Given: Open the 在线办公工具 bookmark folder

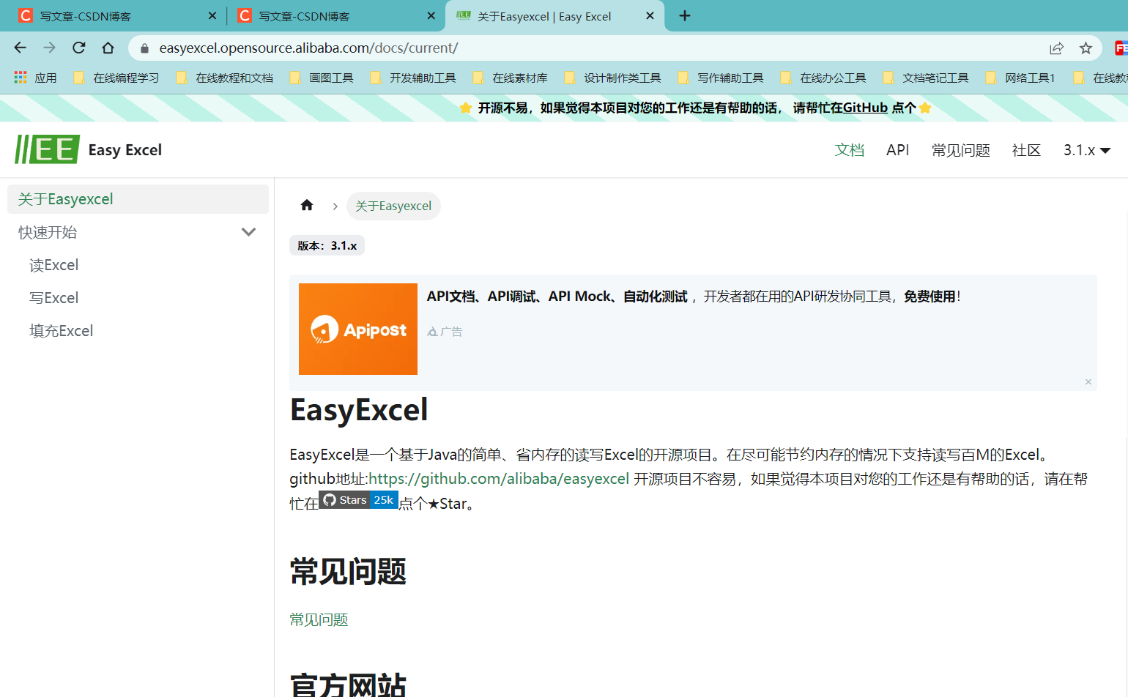Looking at the screenshot, I should (824, 78).
